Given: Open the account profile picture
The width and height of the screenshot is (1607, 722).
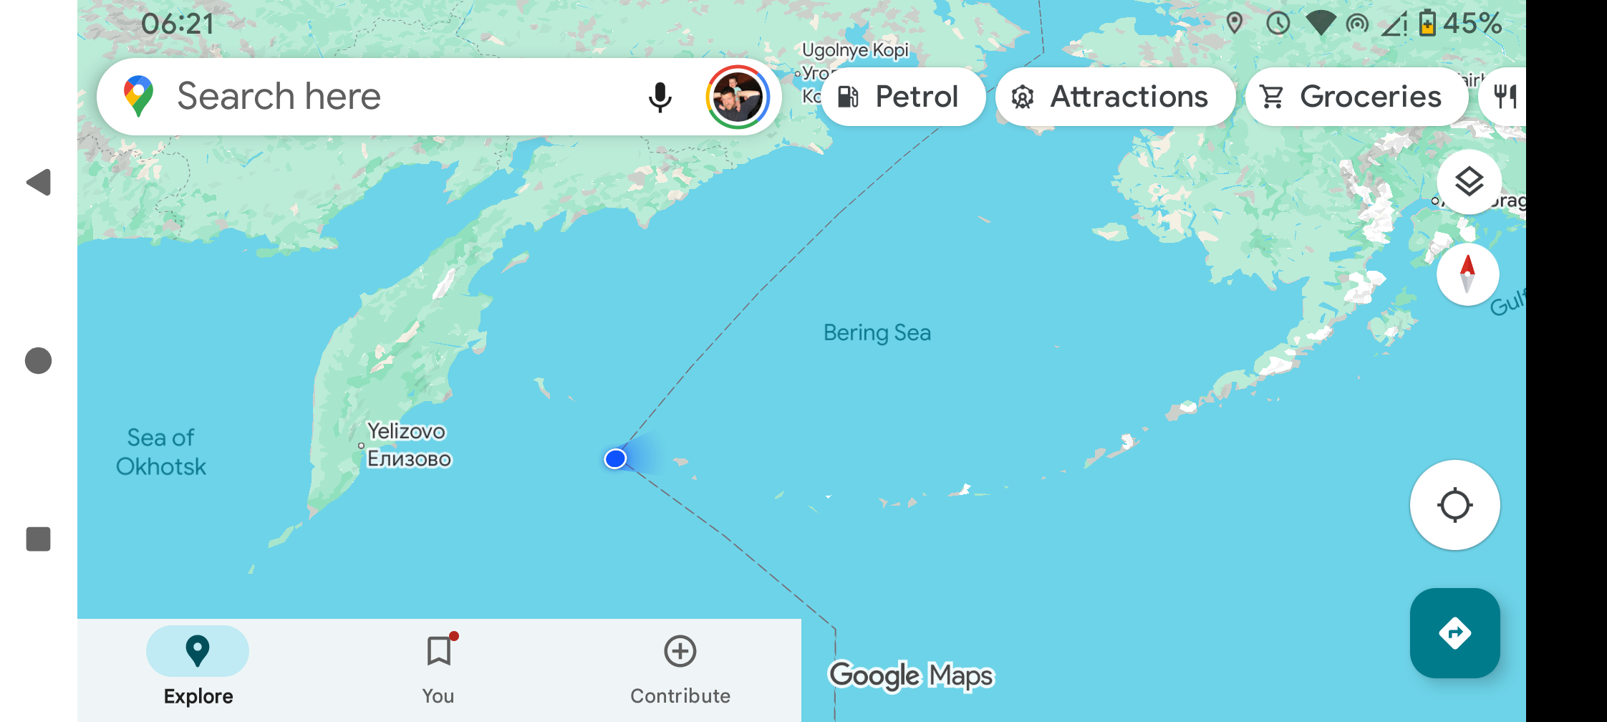Looking at the screenshot, I should coord(738,97).
